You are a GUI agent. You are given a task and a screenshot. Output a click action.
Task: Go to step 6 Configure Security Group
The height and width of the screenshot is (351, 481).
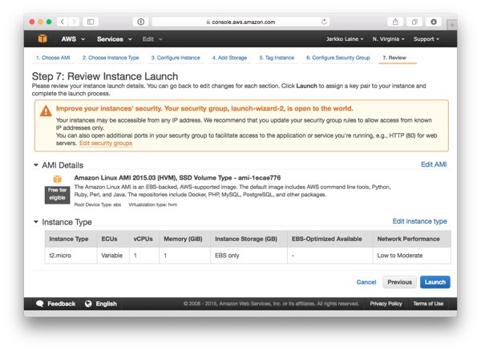point(338,58)
